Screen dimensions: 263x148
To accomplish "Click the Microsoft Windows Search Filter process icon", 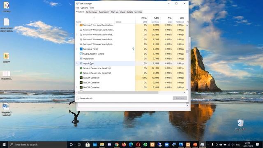I will click(81, 30).
